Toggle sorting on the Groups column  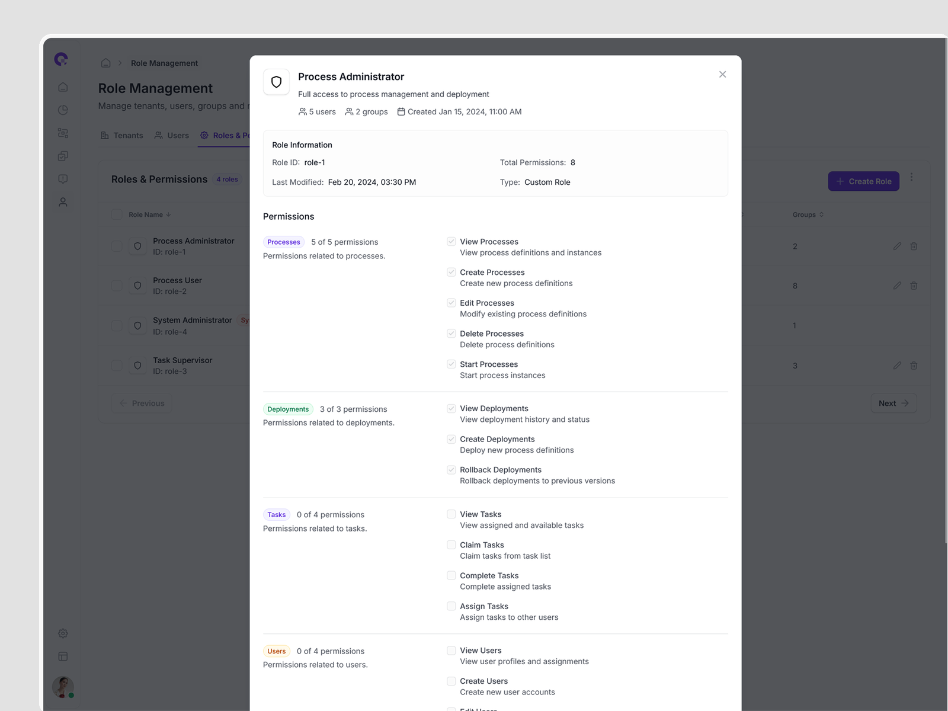[x=822, y=214]
